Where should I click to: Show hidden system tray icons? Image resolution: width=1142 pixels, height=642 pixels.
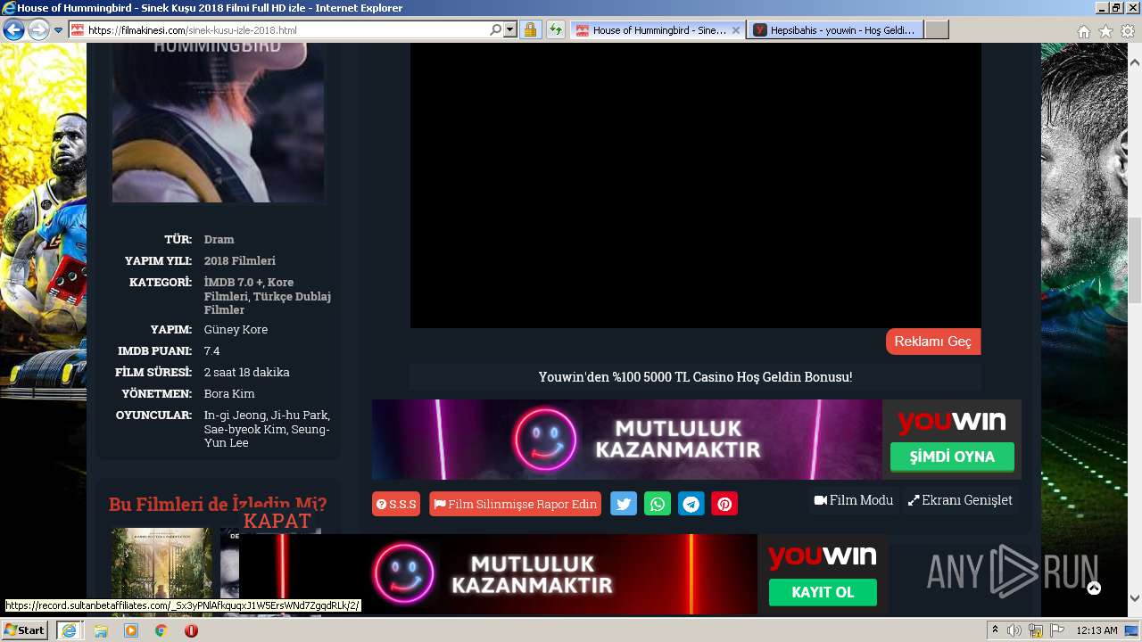pos(996,630)
